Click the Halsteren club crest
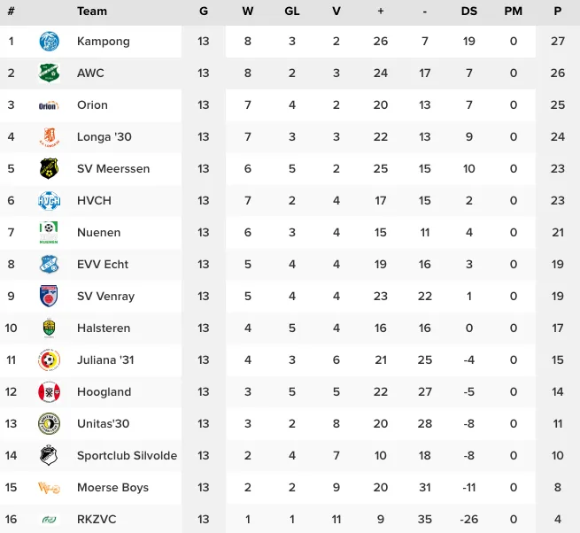 [x=49, y=328]
